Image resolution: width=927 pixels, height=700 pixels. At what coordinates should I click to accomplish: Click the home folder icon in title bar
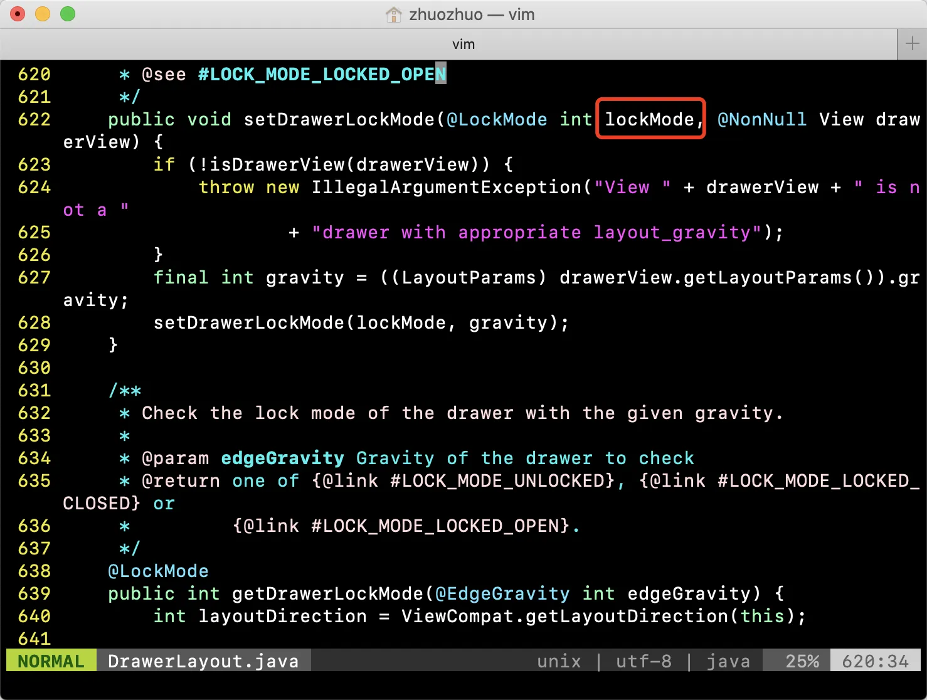point(394,14)
